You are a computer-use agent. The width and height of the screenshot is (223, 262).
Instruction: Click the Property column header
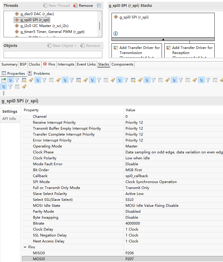point(73,110)
